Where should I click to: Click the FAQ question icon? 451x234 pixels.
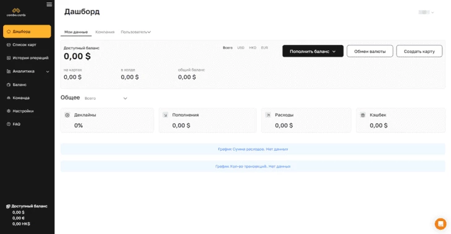[x=9, y=124]
